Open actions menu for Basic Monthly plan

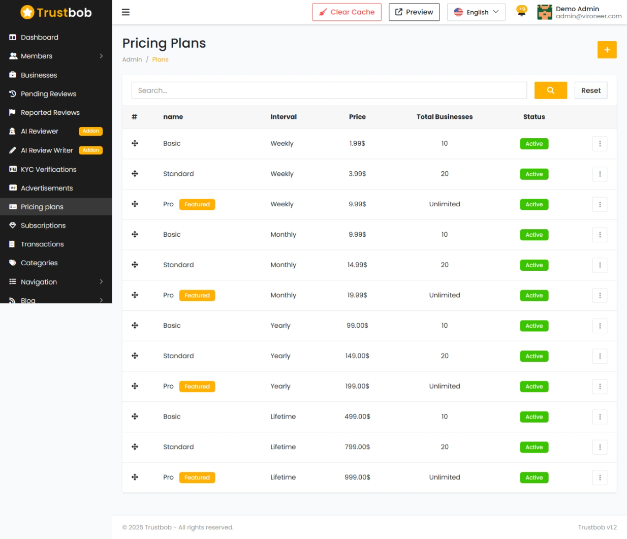pos(600,235)
